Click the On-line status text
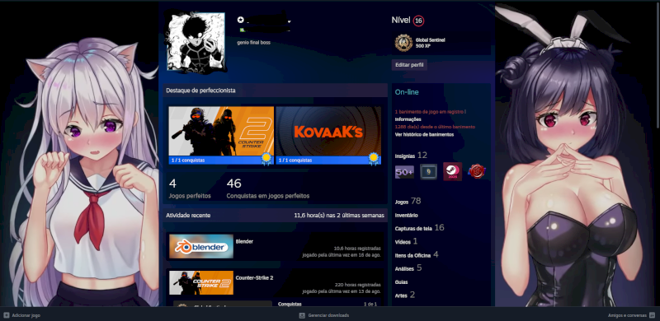 click(x=407, y=92)
